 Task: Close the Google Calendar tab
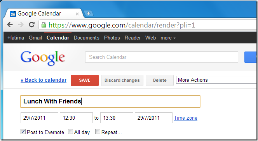(x=77, y=14)
